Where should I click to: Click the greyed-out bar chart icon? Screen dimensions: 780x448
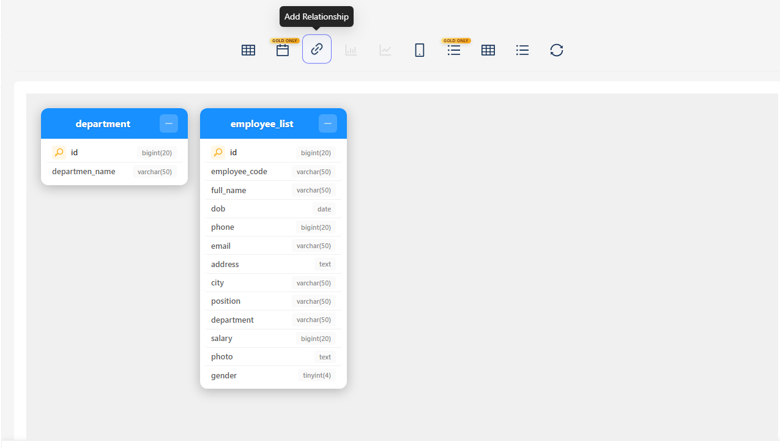(351, 50)
